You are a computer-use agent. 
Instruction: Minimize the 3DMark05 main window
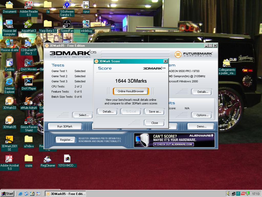(x=206, y=46)
